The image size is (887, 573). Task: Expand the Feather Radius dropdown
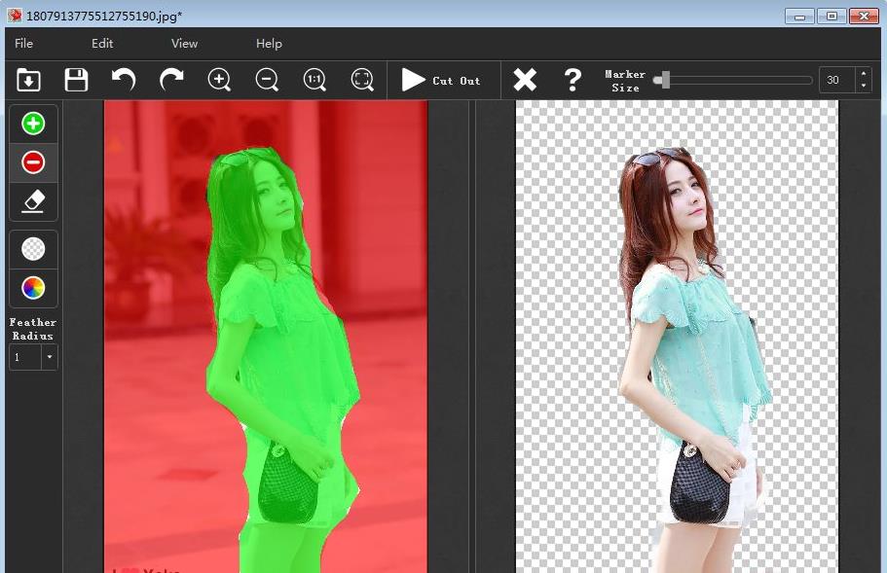point(49,358)
